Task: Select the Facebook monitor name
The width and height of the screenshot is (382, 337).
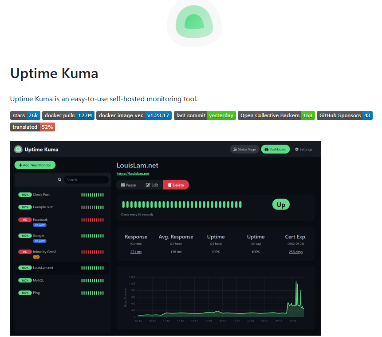Action: pyautogui.click(x=40, y=220)
